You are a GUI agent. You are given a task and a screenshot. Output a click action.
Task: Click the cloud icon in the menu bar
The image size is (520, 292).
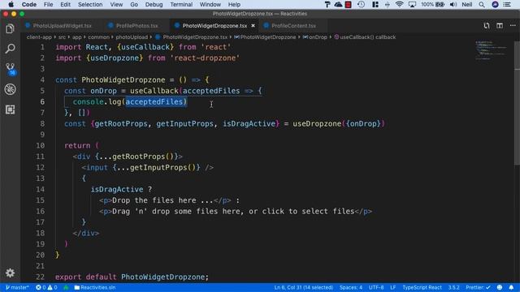338,4
